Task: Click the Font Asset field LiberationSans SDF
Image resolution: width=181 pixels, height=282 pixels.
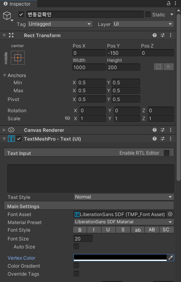Action: [x=120, y=214]
